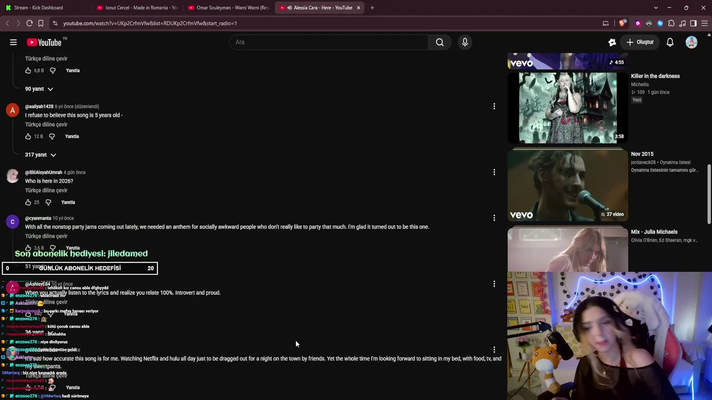712x400 pixels.
Task: Translate 'Who is here in 2026?' to Turkish
Action: (46, 191)
